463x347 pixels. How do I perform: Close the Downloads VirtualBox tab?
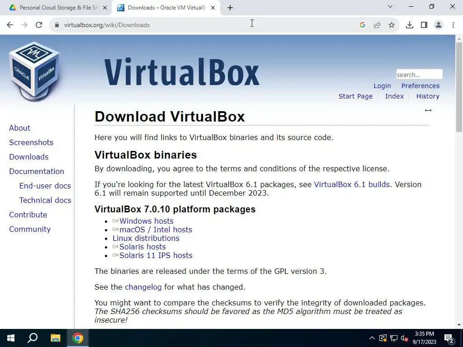[213, 8]
